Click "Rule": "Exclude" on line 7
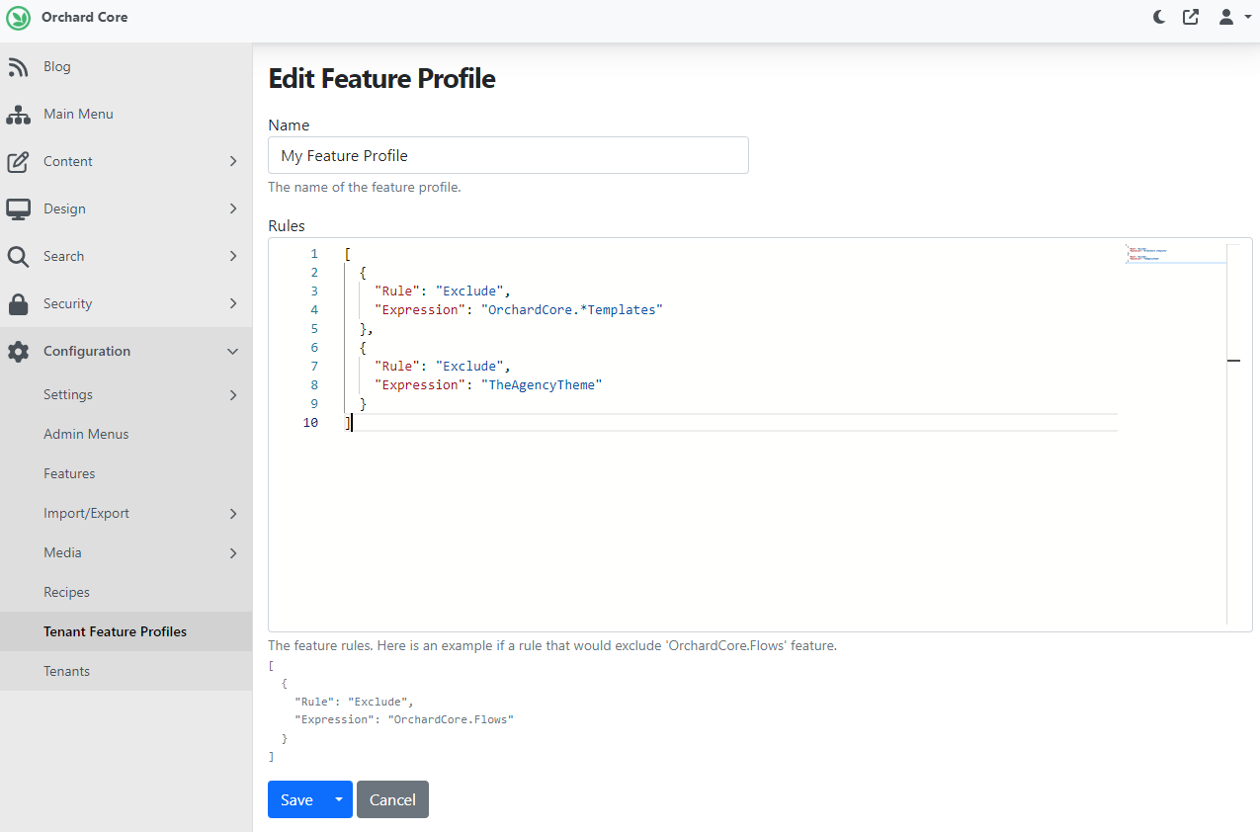1260x832 pixels. [x=442, y=366]
